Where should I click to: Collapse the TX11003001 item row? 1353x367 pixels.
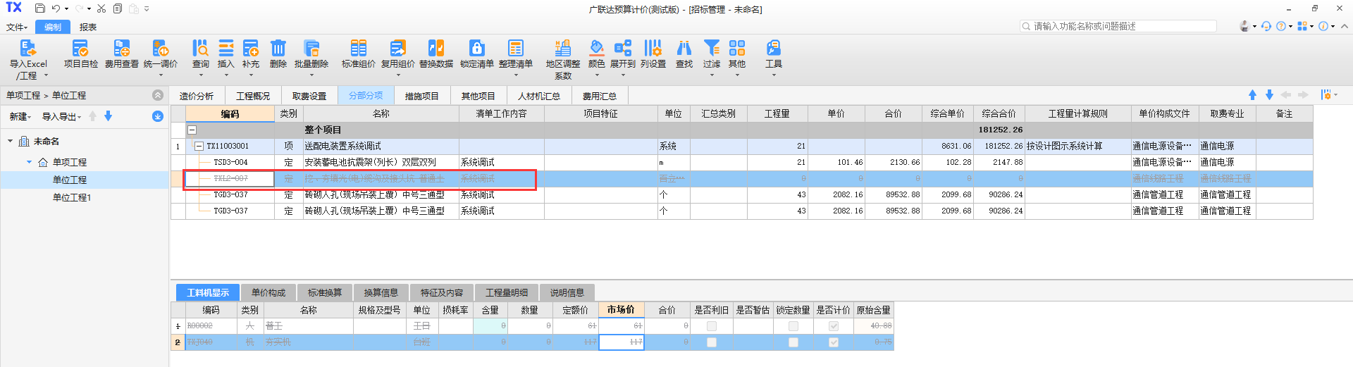199,147
